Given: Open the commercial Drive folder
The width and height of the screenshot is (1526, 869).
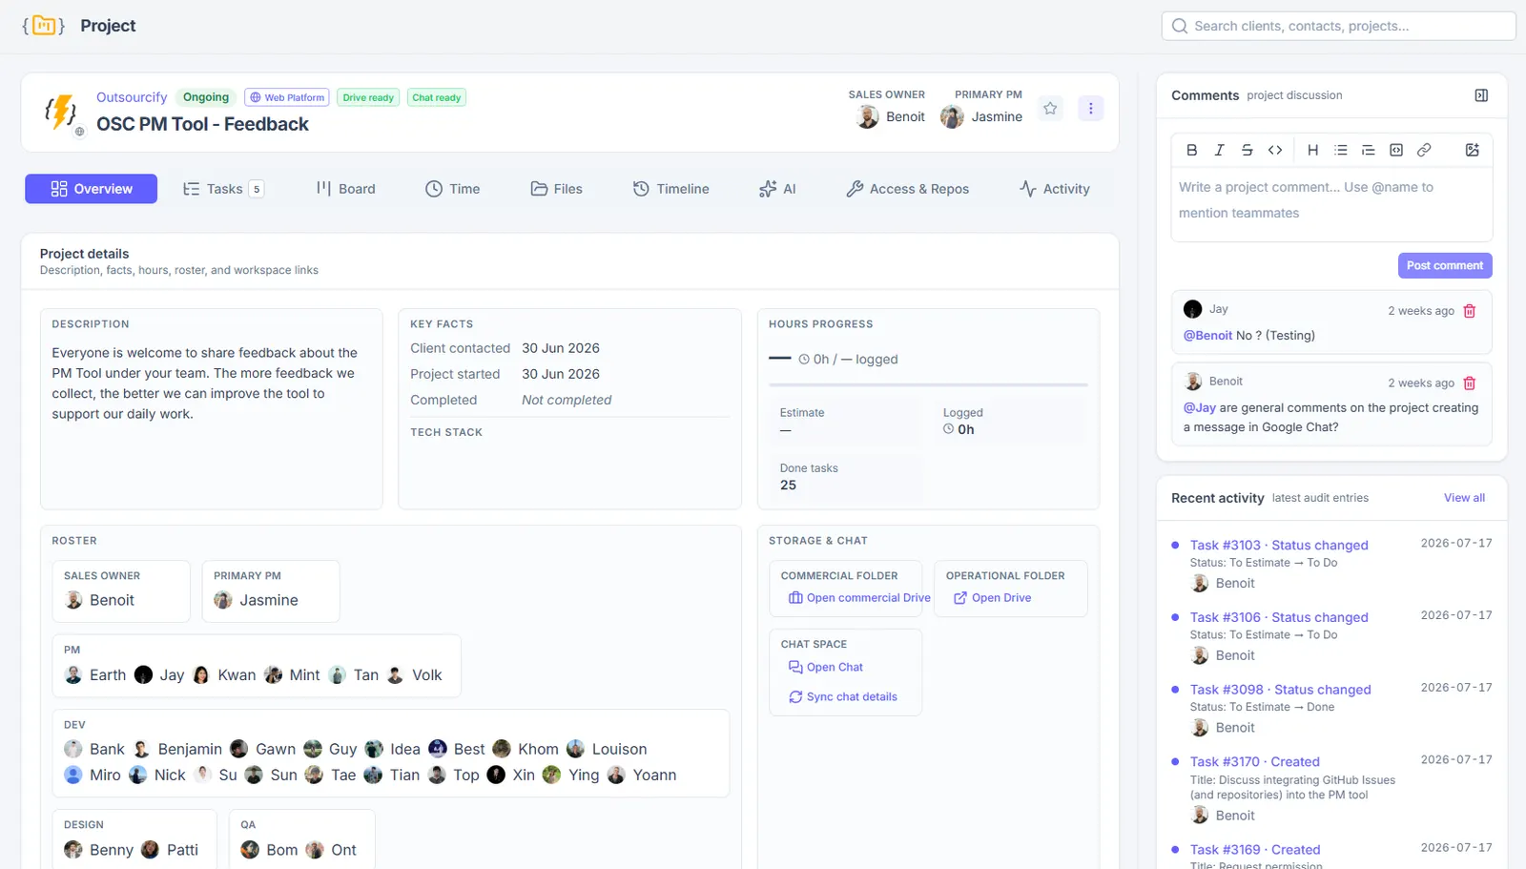Looking at the screenshot, I should coord(859,598).
